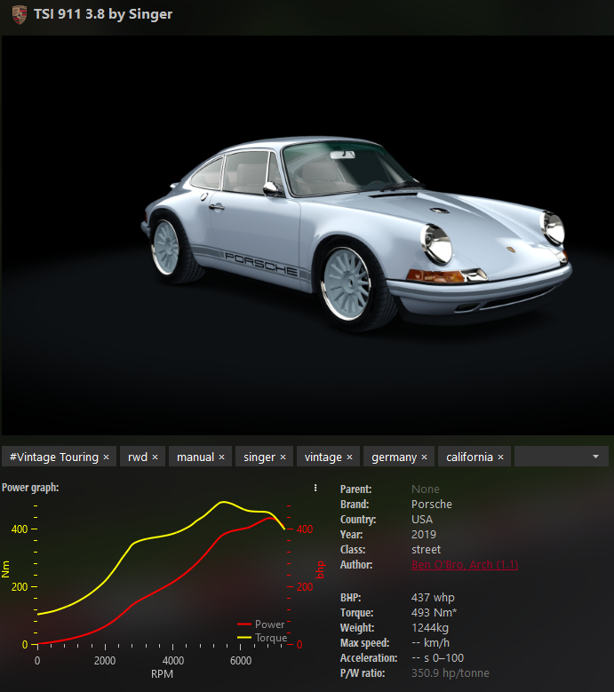The height and width of the screenshot is (692, 614).
Task: Click the Torque value 493 Nm*
Action: [434, 613]
